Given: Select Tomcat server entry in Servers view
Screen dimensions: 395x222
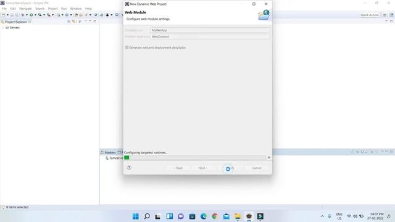Looking at the screenshot, I should 114,158.
